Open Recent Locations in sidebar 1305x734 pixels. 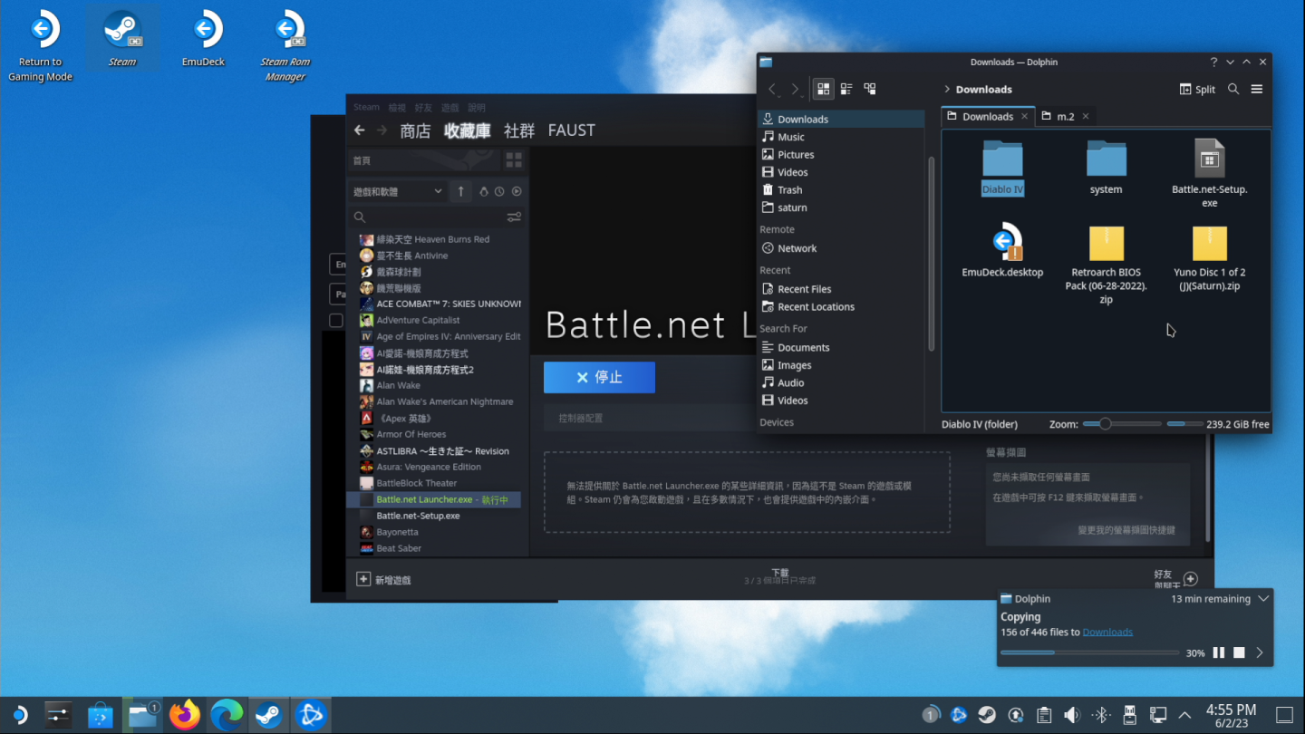click(x=840, y=307)
